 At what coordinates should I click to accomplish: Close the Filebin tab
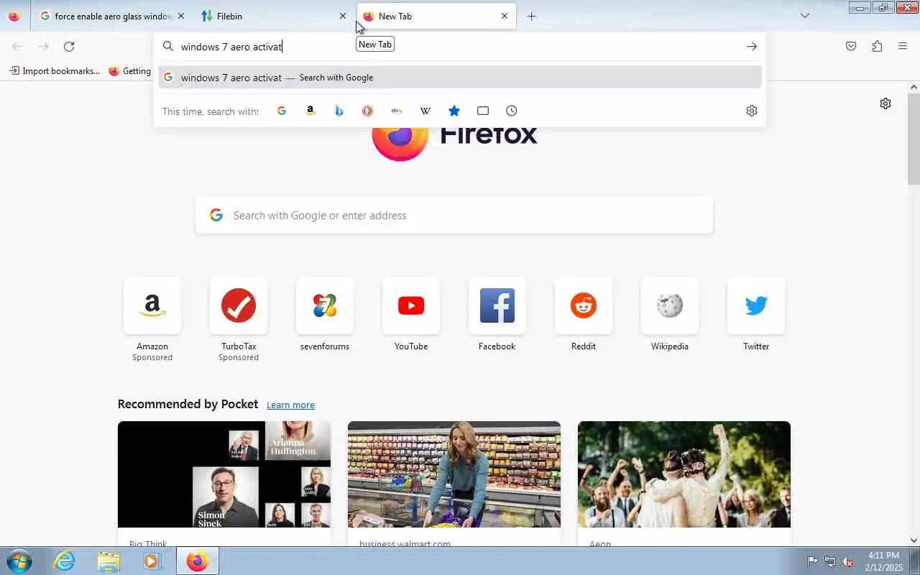pos(343,16)
